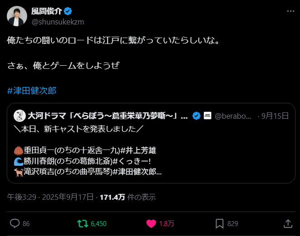Open the three-dot more options menu
This screenshot has height=236, width=300.
pyautogui.click(x=290, y=11)
